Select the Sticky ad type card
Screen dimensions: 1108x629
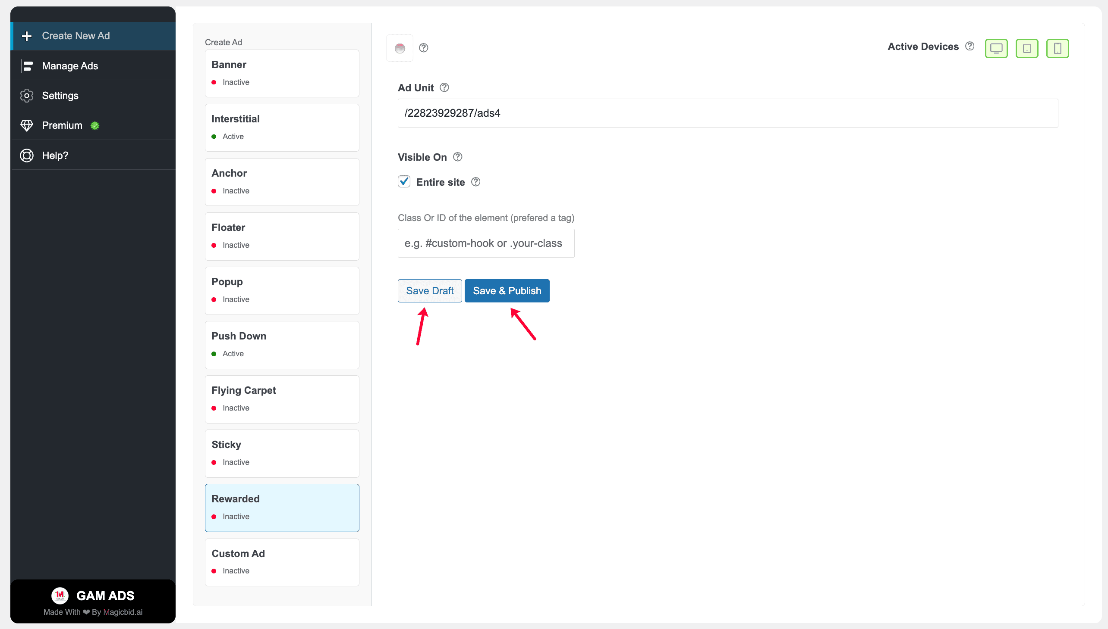point(282,454)
